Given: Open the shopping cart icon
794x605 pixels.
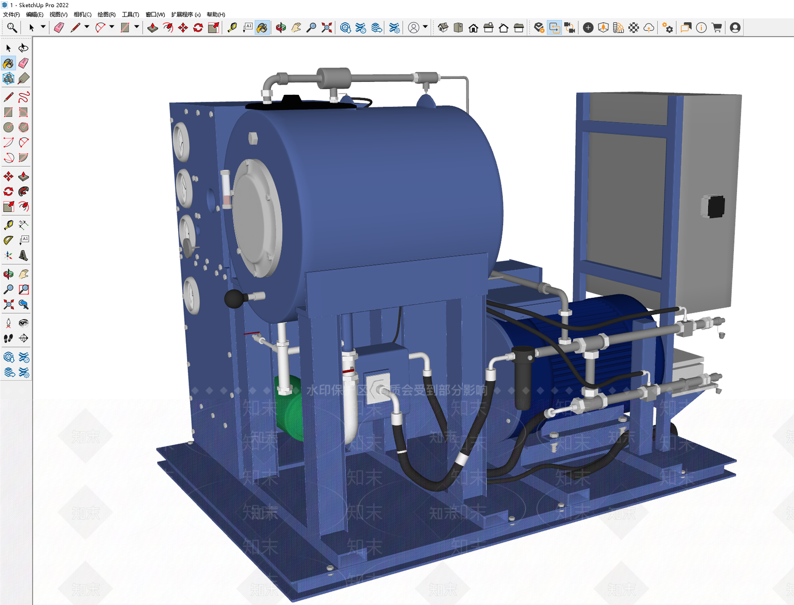Looking at the screenshot, I should [717, 28].
